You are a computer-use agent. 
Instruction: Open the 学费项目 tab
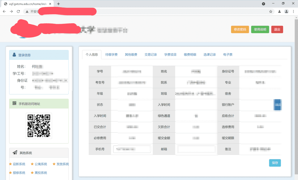[x=170, y=55]
